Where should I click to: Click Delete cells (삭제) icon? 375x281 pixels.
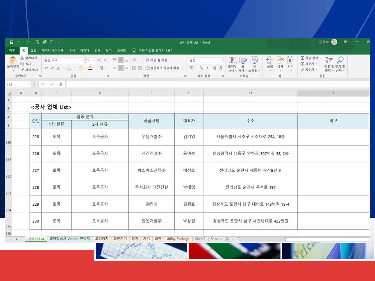pos(280,60)
